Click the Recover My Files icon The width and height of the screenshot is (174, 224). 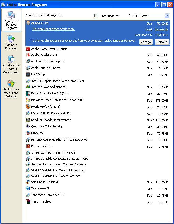click(x=28, y=146)
